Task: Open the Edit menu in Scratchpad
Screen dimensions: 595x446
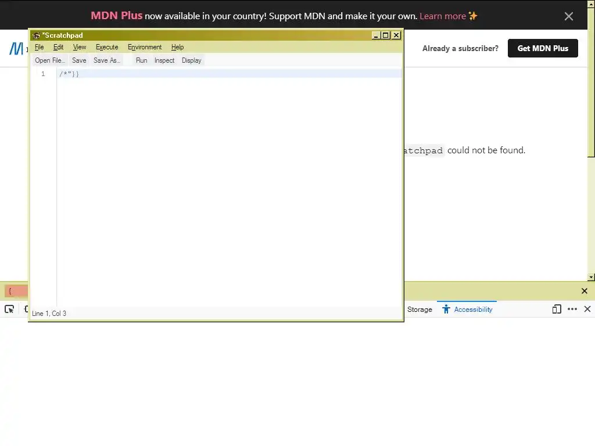Action: click(58, 47)
